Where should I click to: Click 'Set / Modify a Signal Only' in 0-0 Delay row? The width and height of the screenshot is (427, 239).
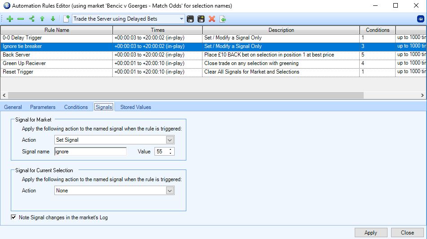pos(281,38)
